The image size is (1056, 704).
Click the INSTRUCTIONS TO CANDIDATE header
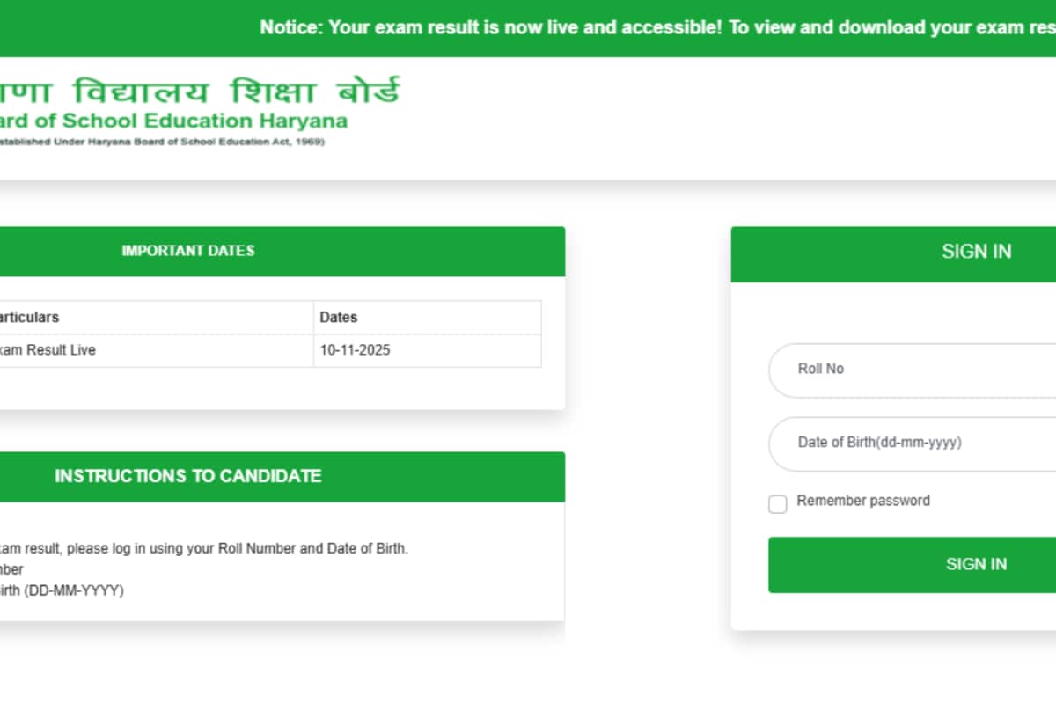click(x=188, y=476)
